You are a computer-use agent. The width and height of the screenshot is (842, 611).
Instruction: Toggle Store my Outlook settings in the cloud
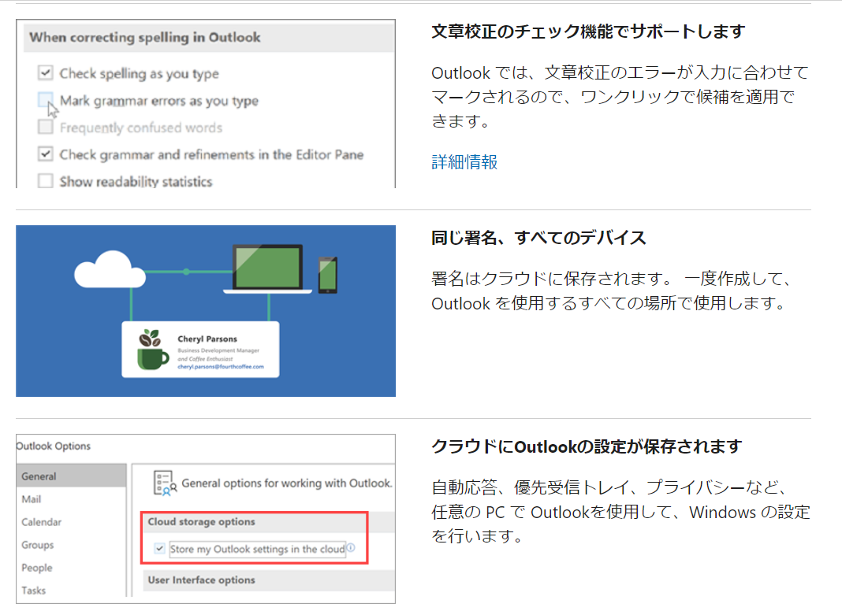click(x=159, y=548)
